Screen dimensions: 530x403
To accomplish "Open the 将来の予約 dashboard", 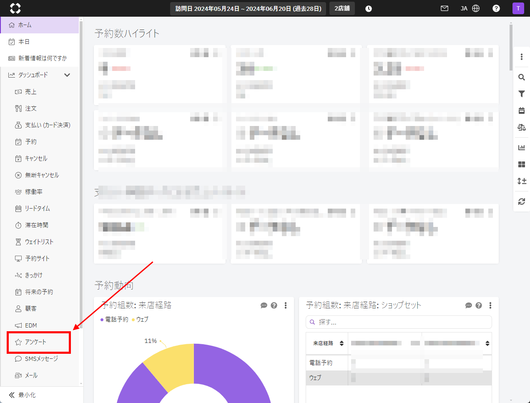I will point(40,292).
